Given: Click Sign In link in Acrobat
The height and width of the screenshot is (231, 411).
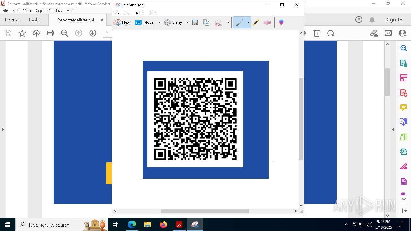Looking at the screenshot, I should (x=394, y=20).
